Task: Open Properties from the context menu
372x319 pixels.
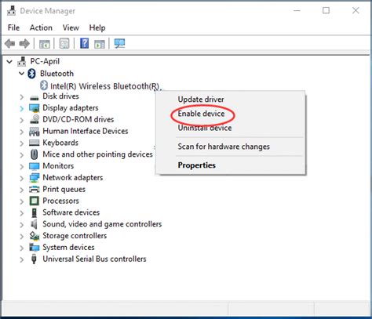Action: pyautogui.click(x=197, y=165)
